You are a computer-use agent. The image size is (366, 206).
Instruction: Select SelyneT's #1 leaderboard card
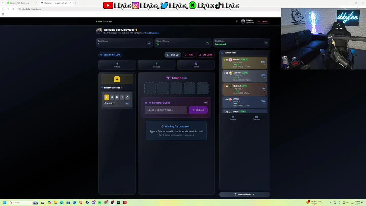[245, 63]
